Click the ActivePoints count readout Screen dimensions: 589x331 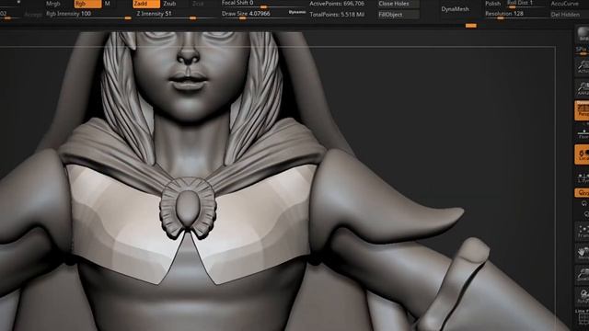click(337, 4)
